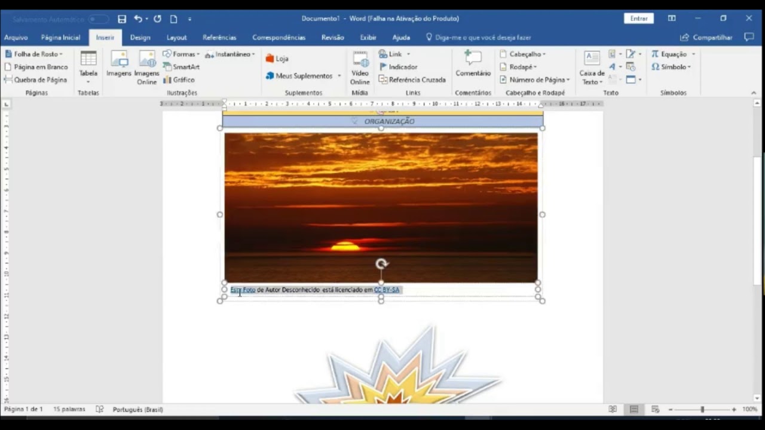Switch to the Layout tab
Viewport: 765px width, 430px height.
176,37
